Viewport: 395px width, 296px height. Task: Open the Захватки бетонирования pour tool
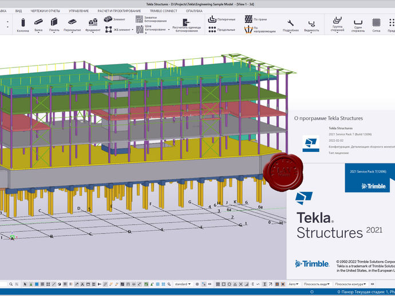click(x=151, y=19)
